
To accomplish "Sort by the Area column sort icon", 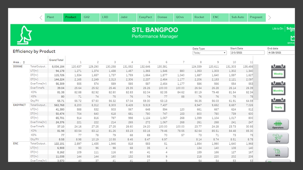I will [x=24, y=62].
